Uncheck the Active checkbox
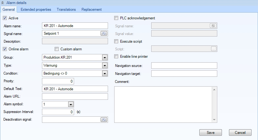Viewport: 258px width, 140px height. pyautogui.click(x=5, y=18)
